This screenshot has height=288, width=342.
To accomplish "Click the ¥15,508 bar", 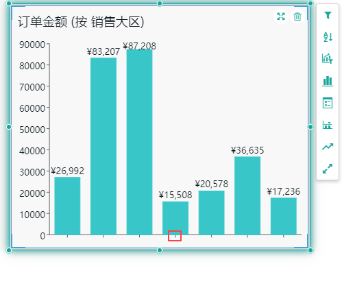I will pyautogui.click(x=175, y=218).
